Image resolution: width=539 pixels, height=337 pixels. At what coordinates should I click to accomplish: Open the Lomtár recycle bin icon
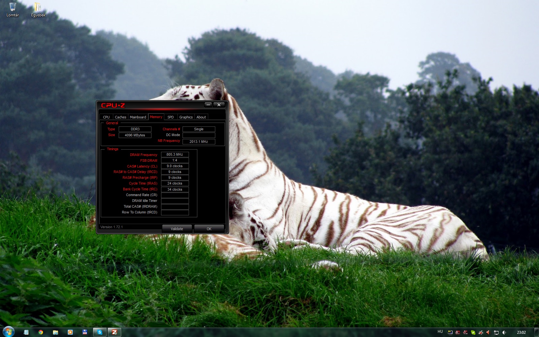point(13,10)
